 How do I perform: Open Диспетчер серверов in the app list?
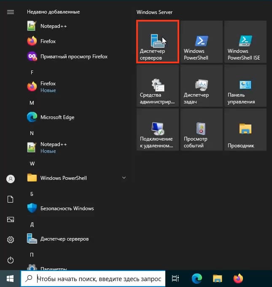[77, 239]
